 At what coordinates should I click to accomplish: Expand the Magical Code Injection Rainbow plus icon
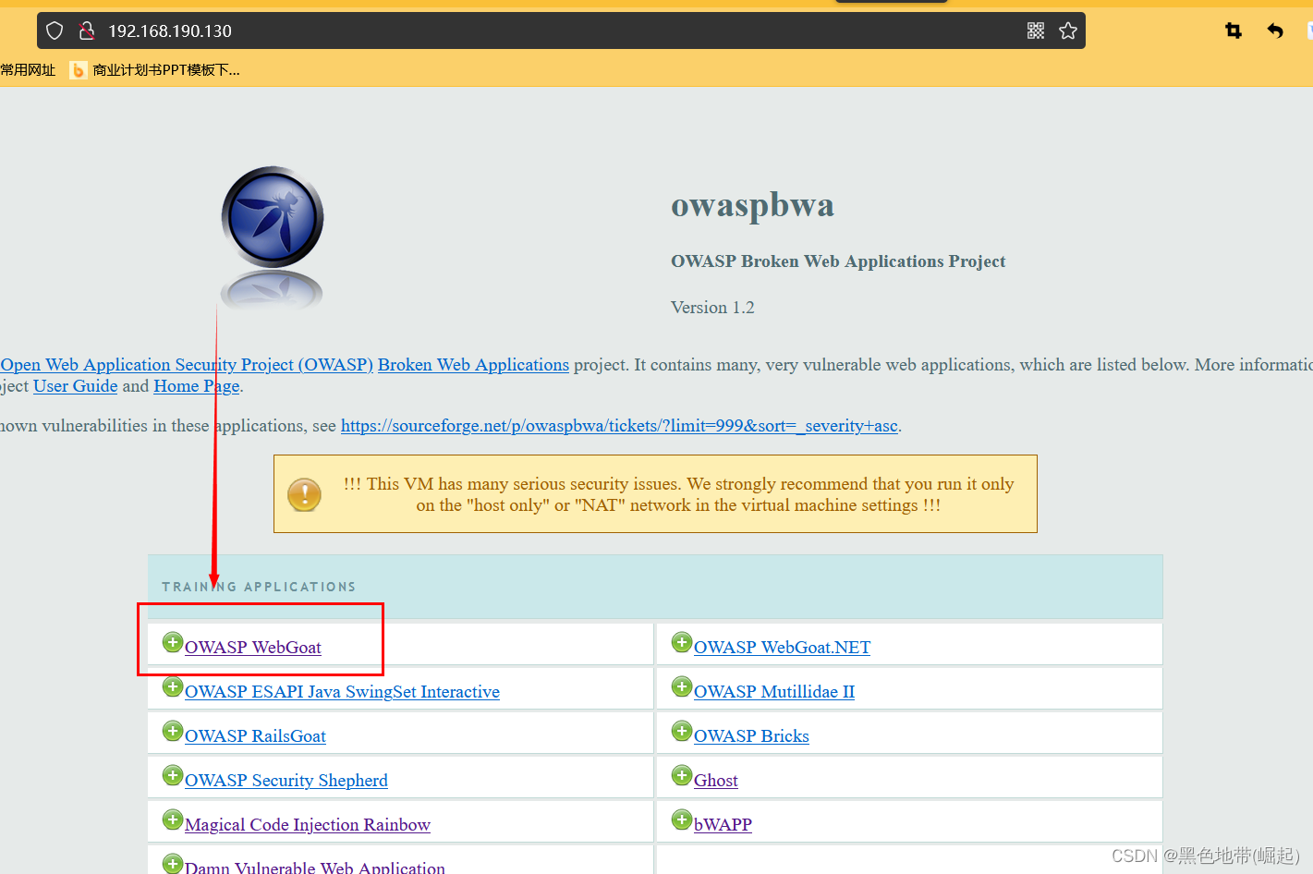pyautogui.click(x=173, y=819)
